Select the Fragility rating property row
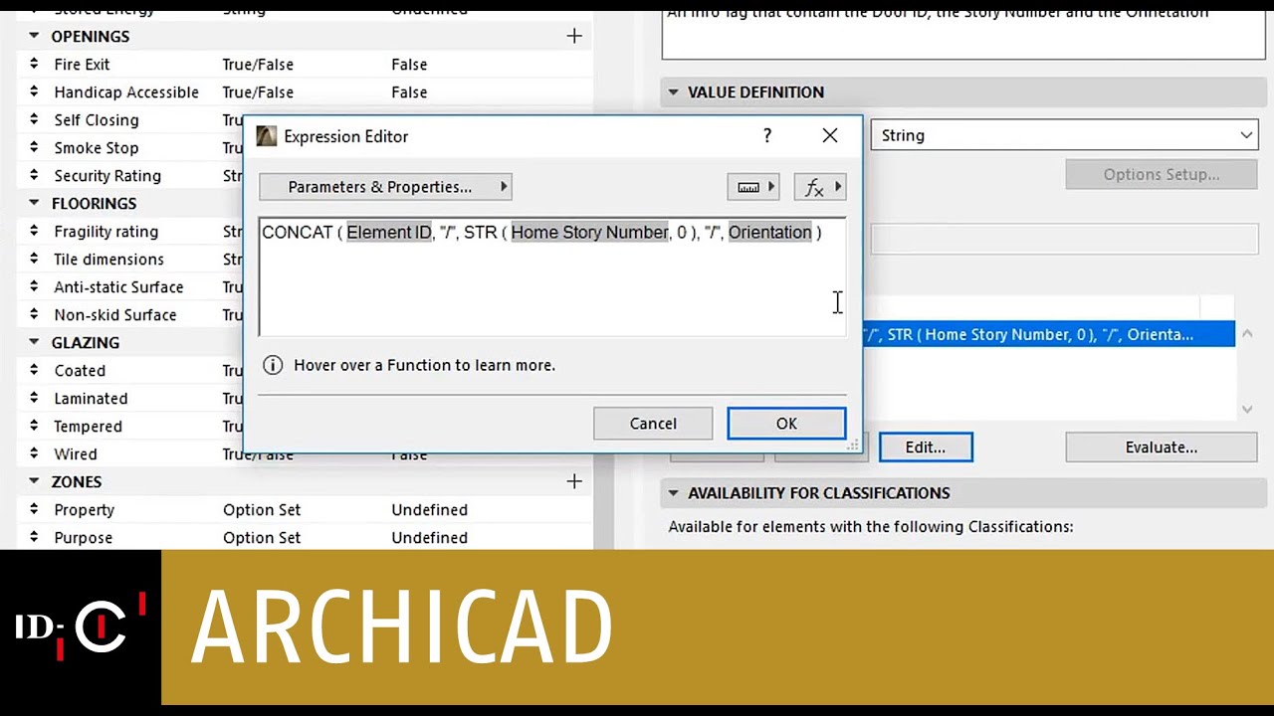The width and height of the screenshot is (1274, 716). [131, 231]
